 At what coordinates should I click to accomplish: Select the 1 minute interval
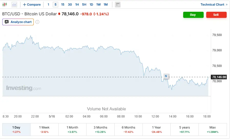48,5
